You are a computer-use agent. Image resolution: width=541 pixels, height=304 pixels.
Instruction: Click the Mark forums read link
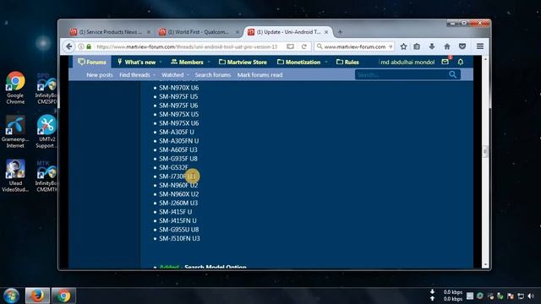pos(260,75)
